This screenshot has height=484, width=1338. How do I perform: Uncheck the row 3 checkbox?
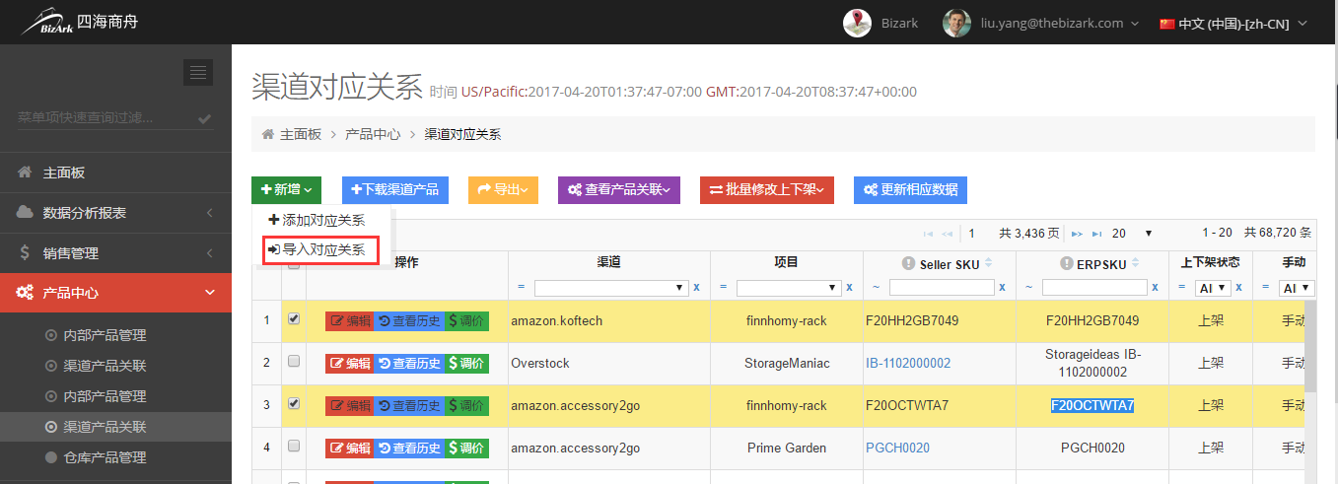(x=293, y=403)
